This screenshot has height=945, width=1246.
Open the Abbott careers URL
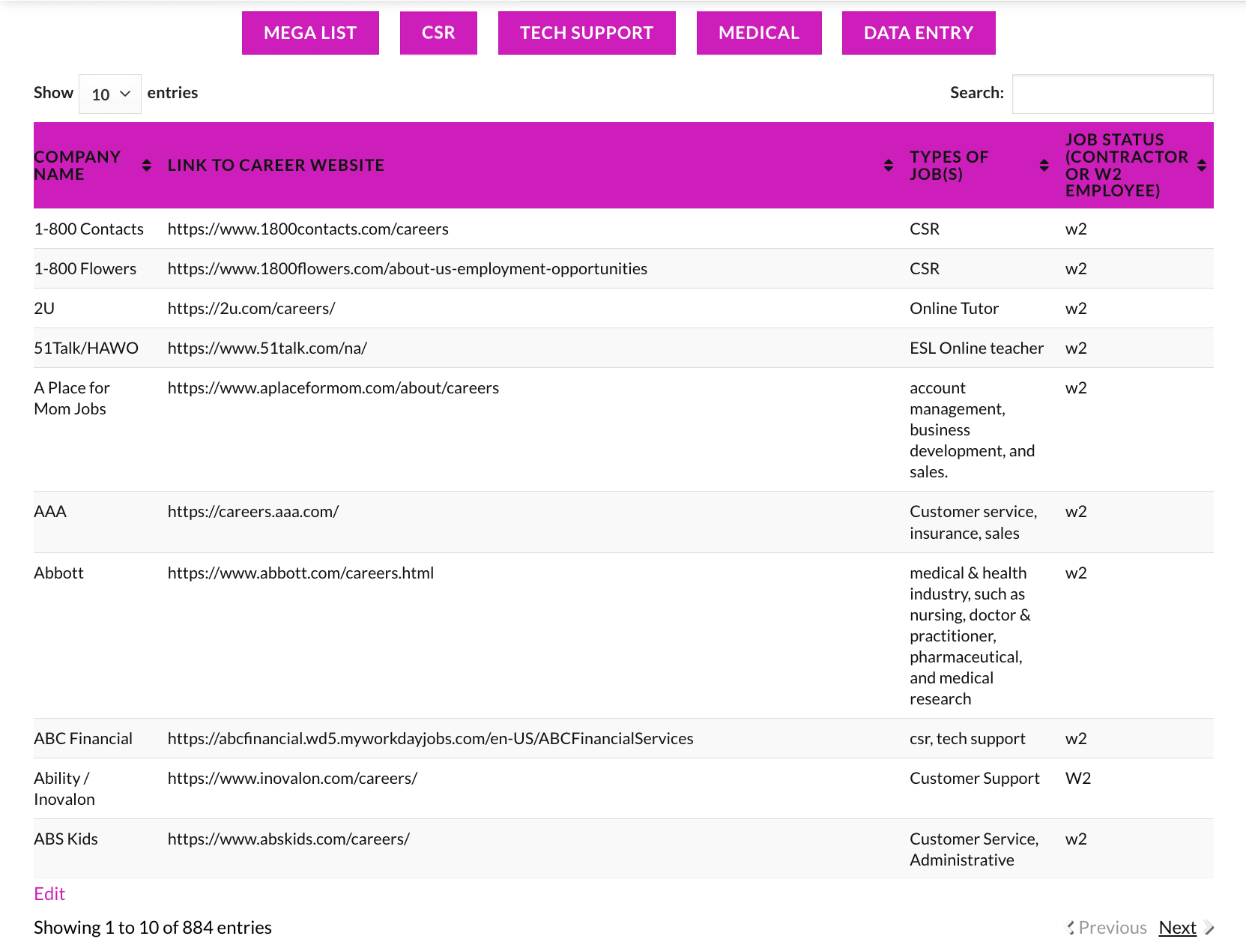300,573
